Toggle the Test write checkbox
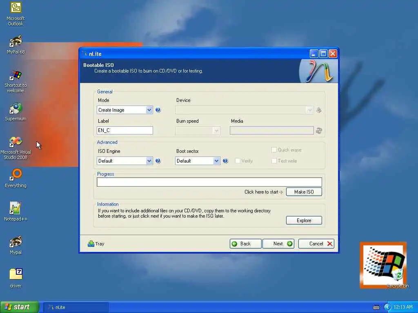Screen dimensions: 418x313 coord(274,161)
